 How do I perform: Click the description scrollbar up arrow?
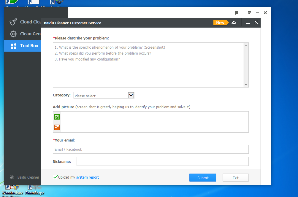pos(246,45)
